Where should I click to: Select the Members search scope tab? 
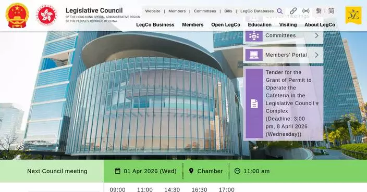(x=177, y=11)
